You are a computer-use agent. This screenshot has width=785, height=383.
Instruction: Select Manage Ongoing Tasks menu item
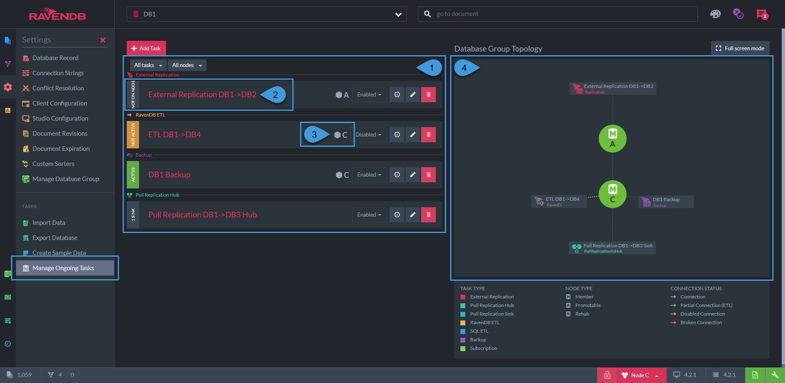point(65,268)
